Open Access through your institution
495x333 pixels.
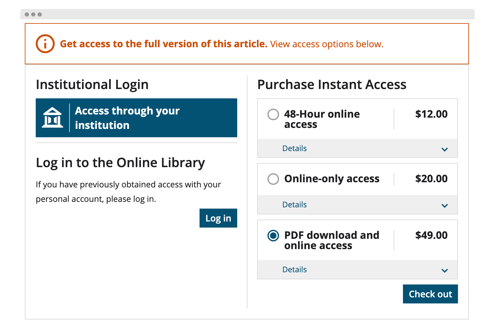136,118
